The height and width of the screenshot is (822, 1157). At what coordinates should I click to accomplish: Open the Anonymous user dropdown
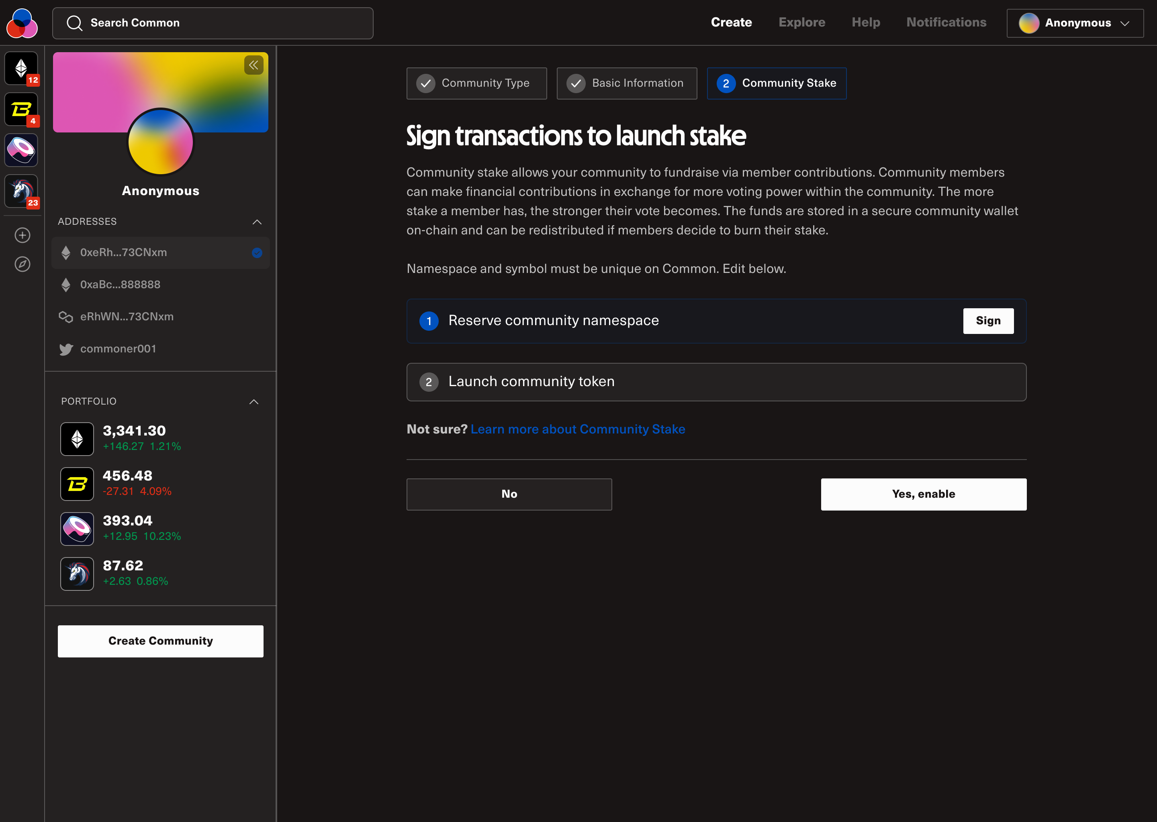point(1074,23)
